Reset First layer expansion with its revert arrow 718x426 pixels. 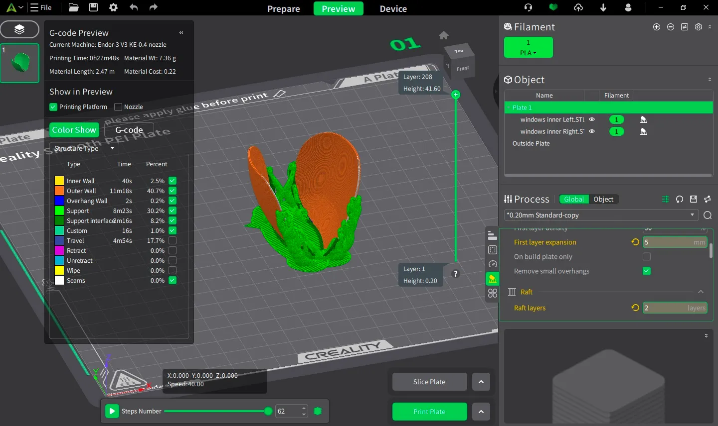(635, 242)
